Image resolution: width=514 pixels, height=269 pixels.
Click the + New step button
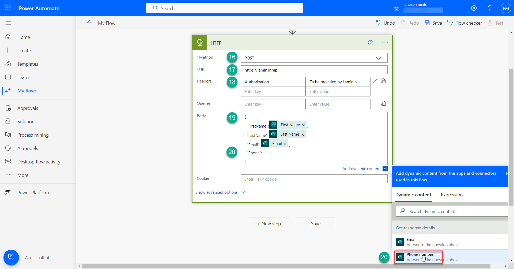coord(269,223)
